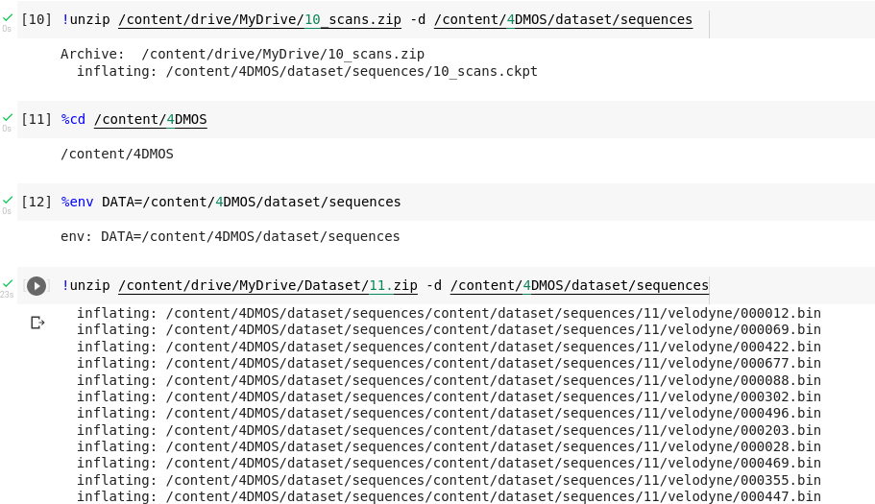This screenshot has width=875, height=504.
Task: Click the output line for 000028.bin
Action: pos(449,446)
